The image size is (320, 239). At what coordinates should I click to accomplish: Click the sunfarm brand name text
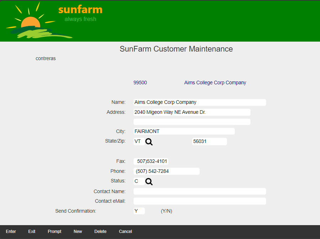pyautogui.click(x=80, y=10)
